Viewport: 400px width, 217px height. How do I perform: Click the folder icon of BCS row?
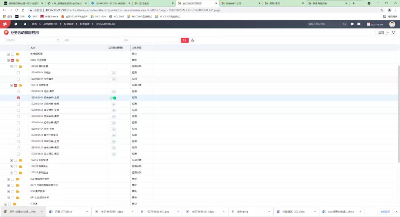coord(18,179)
